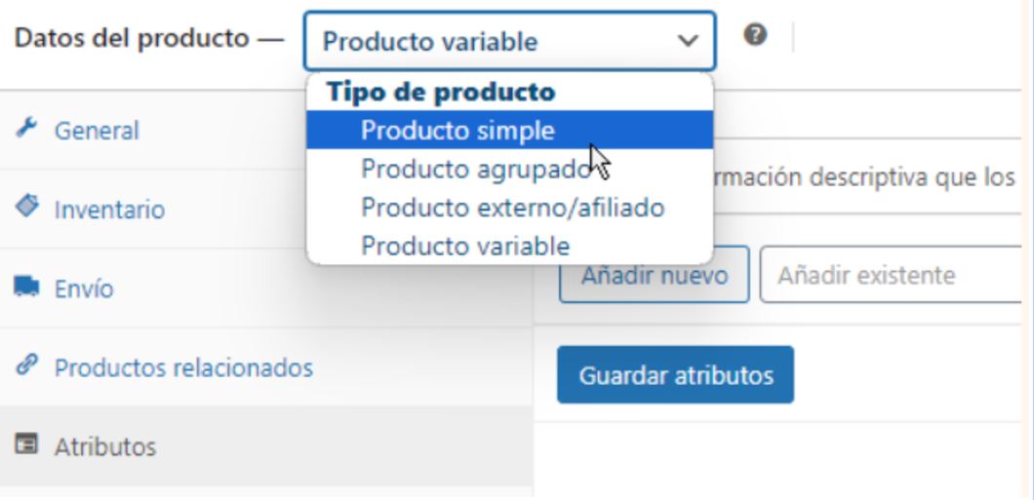Select Producto simple option
Viewport: 1034px width, 500px height.
tap(457, 130)
